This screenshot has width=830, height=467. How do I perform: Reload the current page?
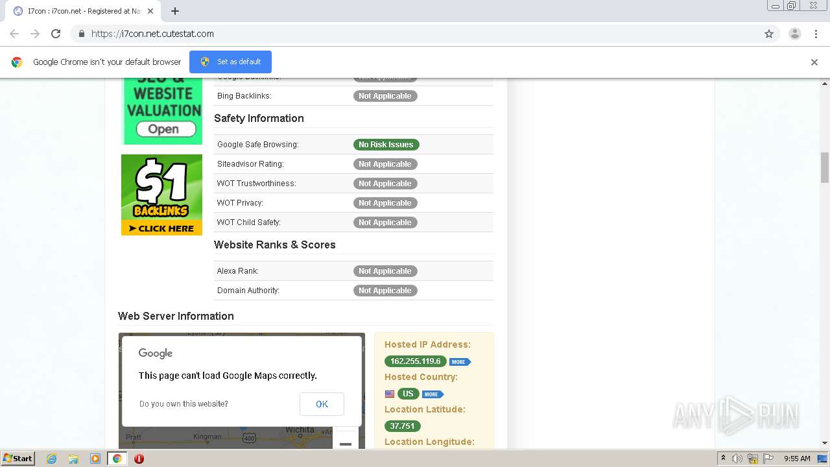point(56,34)
